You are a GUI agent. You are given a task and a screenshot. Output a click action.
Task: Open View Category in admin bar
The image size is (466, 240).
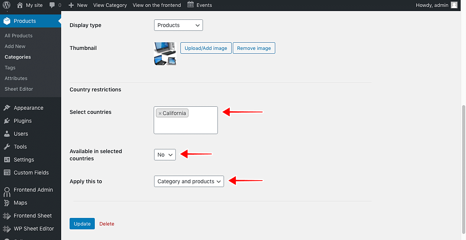click(110, 5)
